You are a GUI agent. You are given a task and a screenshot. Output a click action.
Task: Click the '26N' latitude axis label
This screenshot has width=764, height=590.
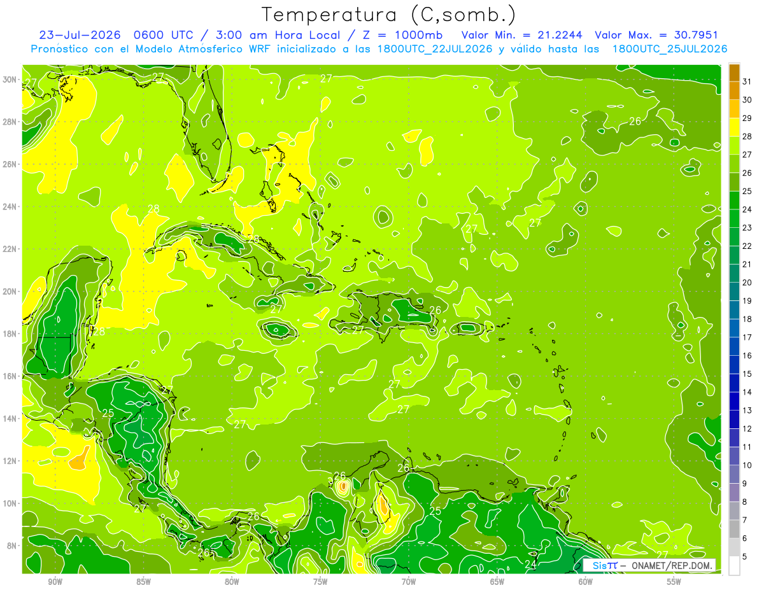click(x=10, y=164)
